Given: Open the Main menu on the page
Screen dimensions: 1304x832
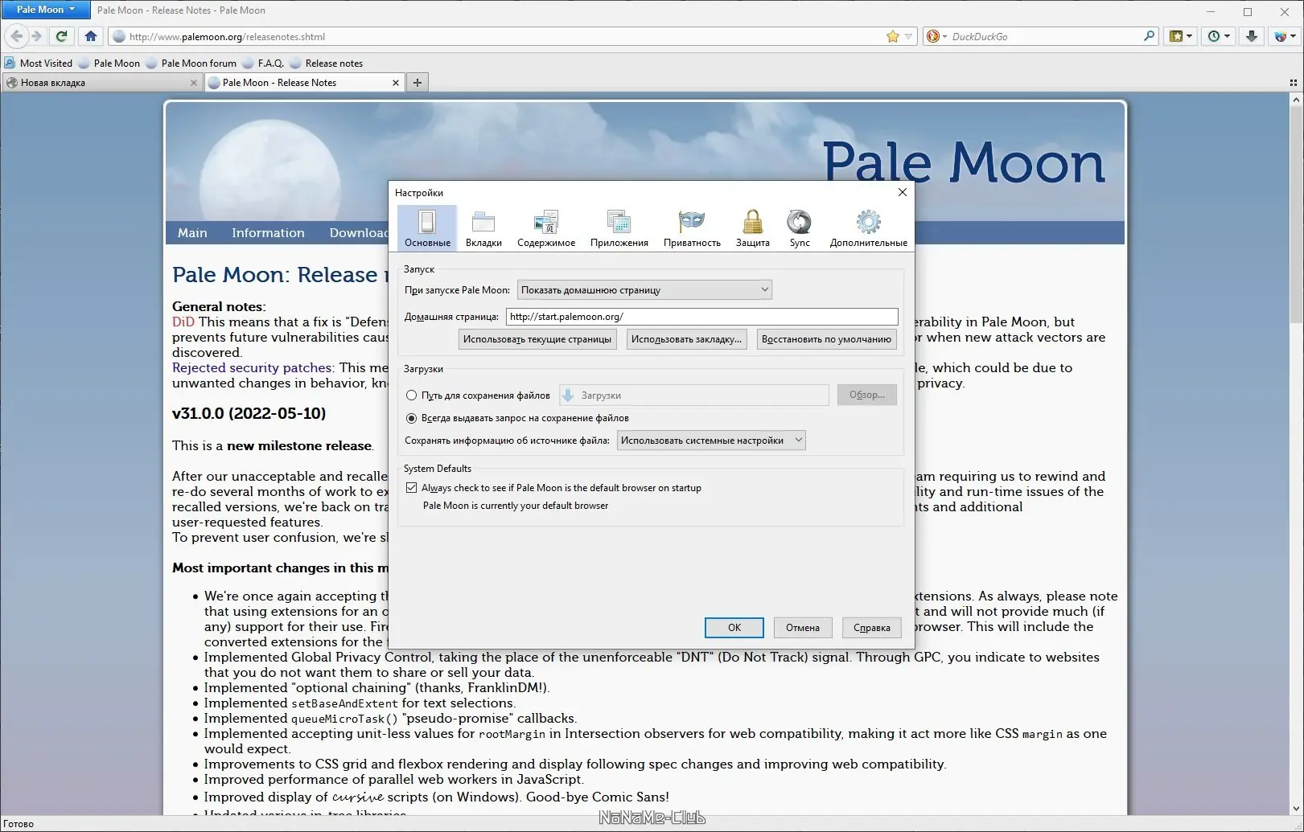Looking at the screenshot, I should [x=192, y=233].
